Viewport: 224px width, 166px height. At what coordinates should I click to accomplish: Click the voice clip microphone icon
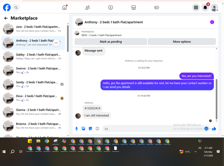(77, 128)
